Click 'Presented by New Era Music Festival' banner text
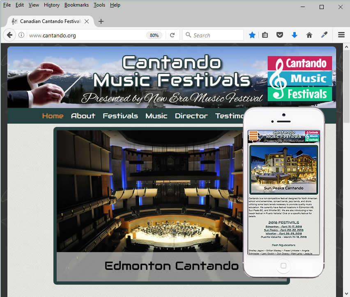350x297 pixels. [172, 98]
